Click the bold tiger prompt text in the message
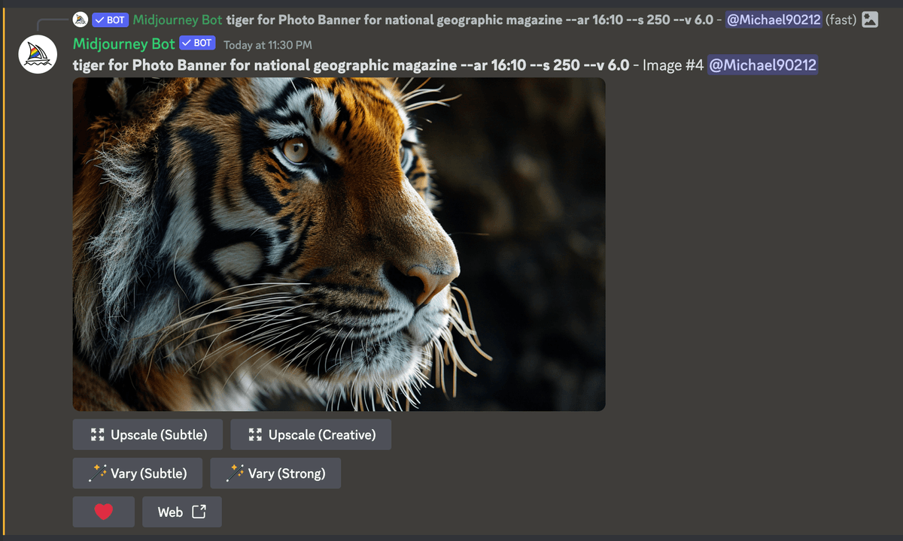903x541 pixels. click(x=351, y=65)
